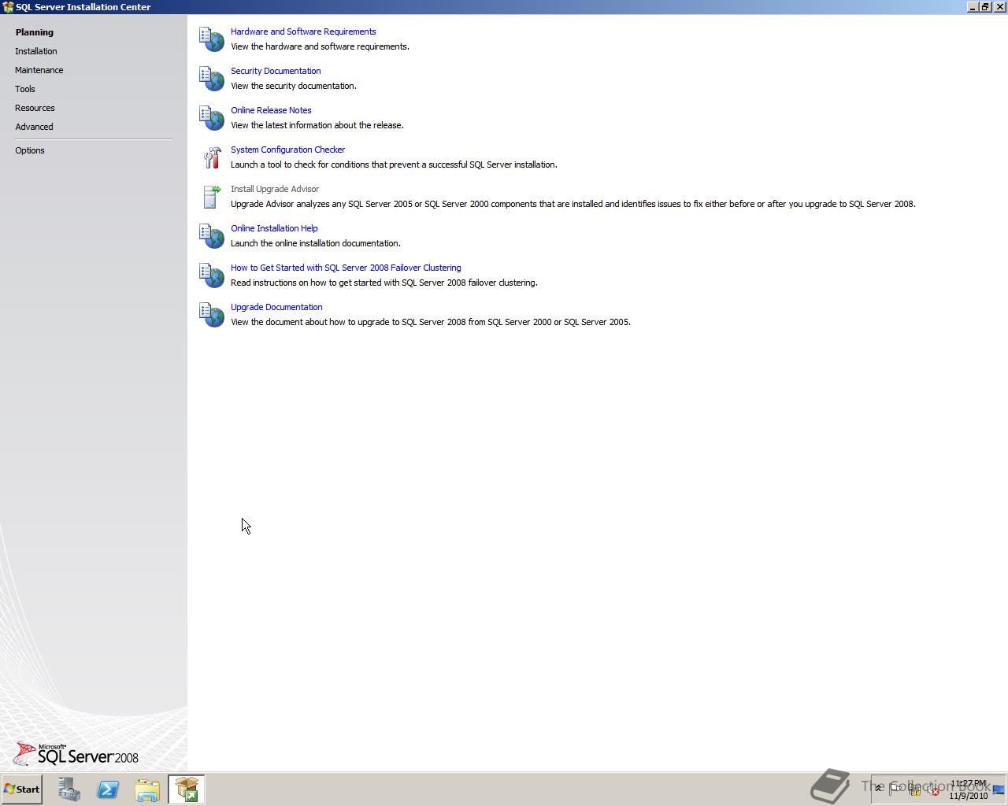Click the System Configuration Checker tools icon

coord(212,157)
